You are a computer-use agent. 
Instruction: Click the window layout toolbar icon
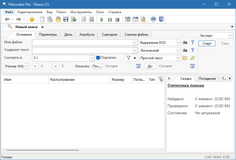point(135,19)
